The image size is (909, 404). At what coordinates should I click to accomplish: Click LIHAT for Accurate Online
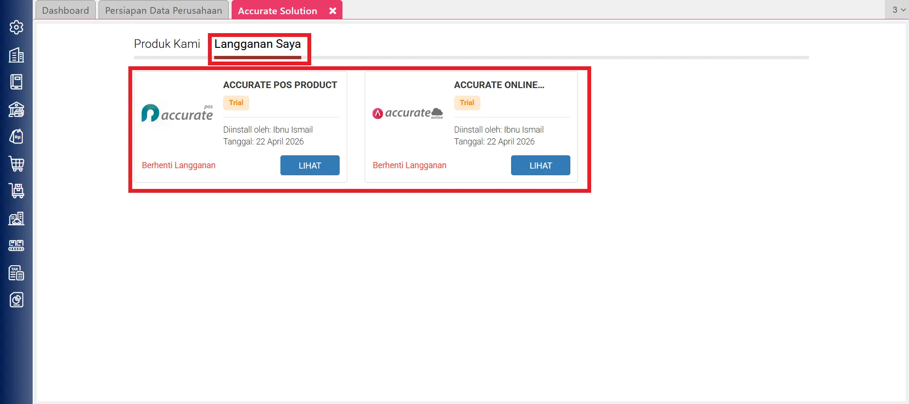tap(540, 165)
